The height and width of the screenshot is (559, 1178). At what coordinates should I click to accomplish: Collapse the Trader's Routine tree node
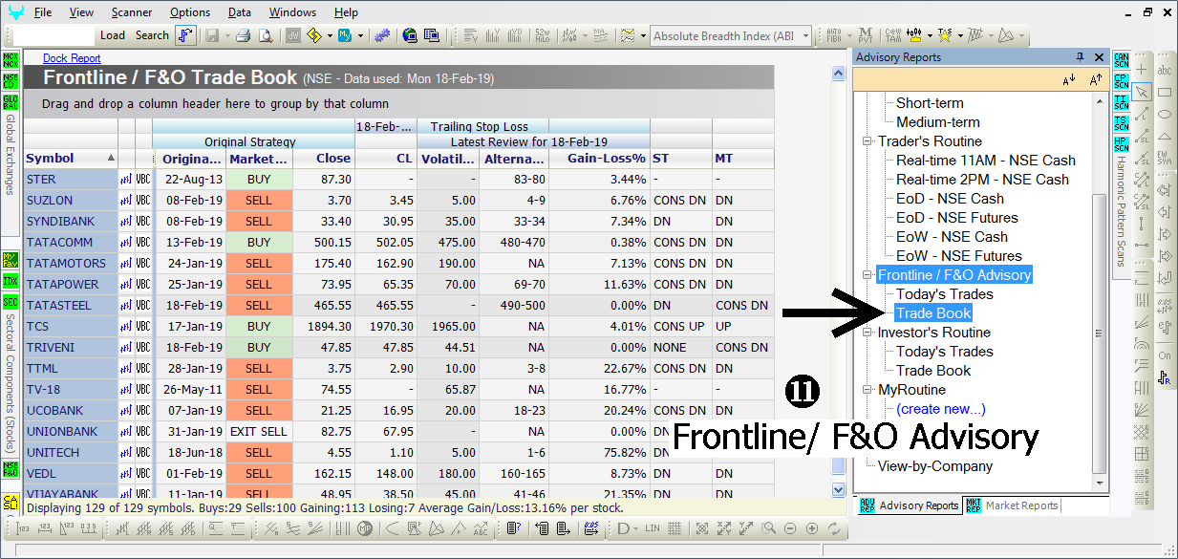pos(868,141)
